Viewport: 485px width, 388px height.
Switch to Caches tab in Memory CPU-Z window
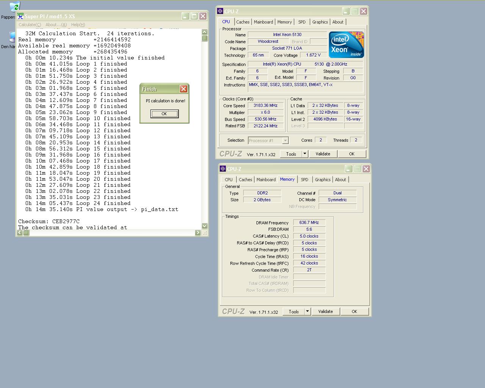[246, 180]
